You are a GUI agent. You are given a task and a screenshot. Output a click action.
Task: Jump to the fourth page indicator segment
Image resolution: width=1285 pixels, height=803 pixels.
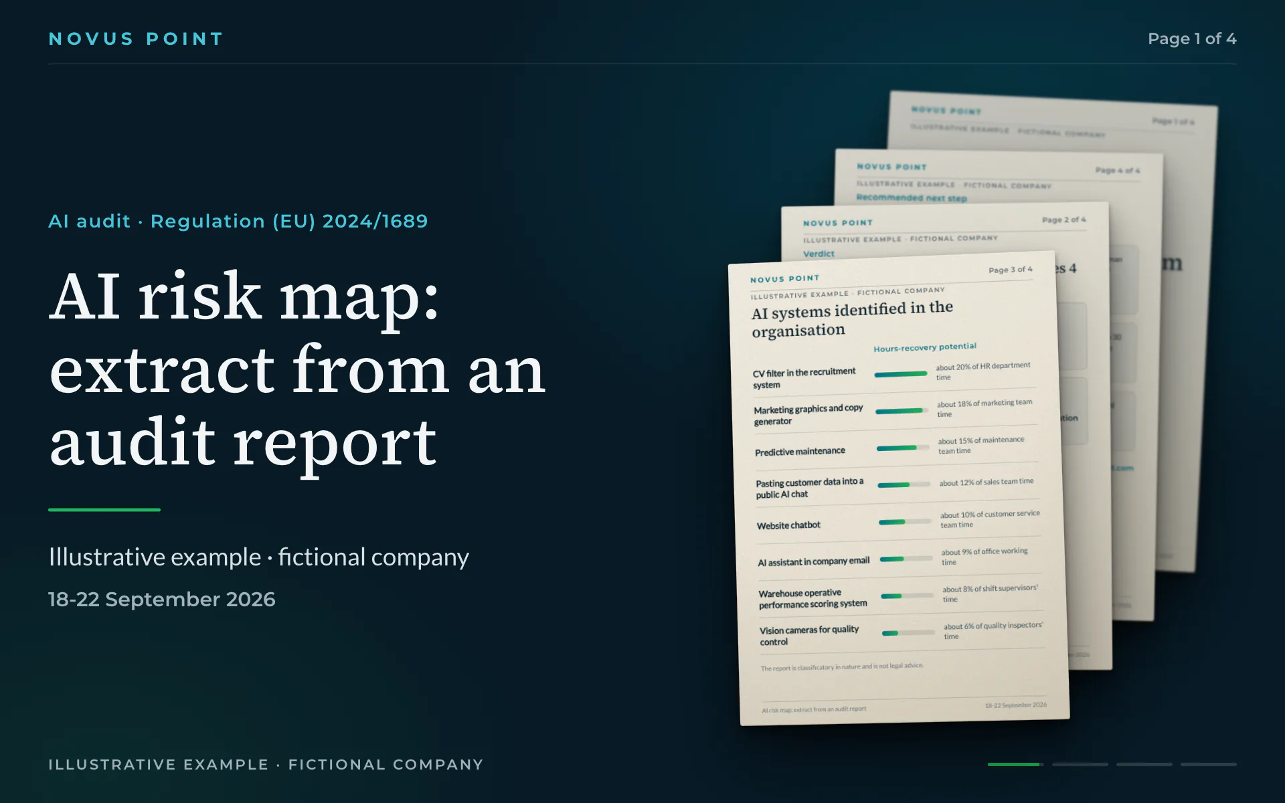(x=1208, y=764)
